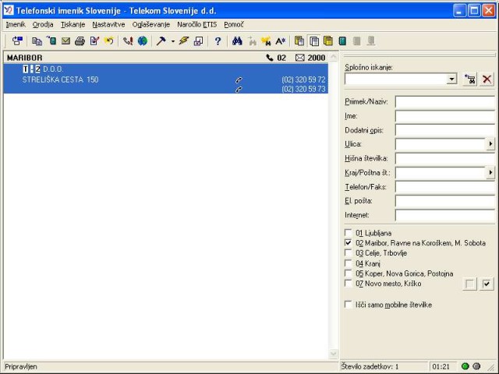Open the Pomoč menu
The width and height of the screenshot is (499, 374).
pyautogui.click(x=234, y=24)
